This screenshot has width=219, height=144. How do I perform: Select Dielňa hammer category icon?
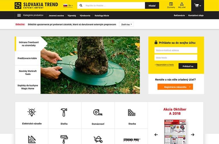pos(64,112)
